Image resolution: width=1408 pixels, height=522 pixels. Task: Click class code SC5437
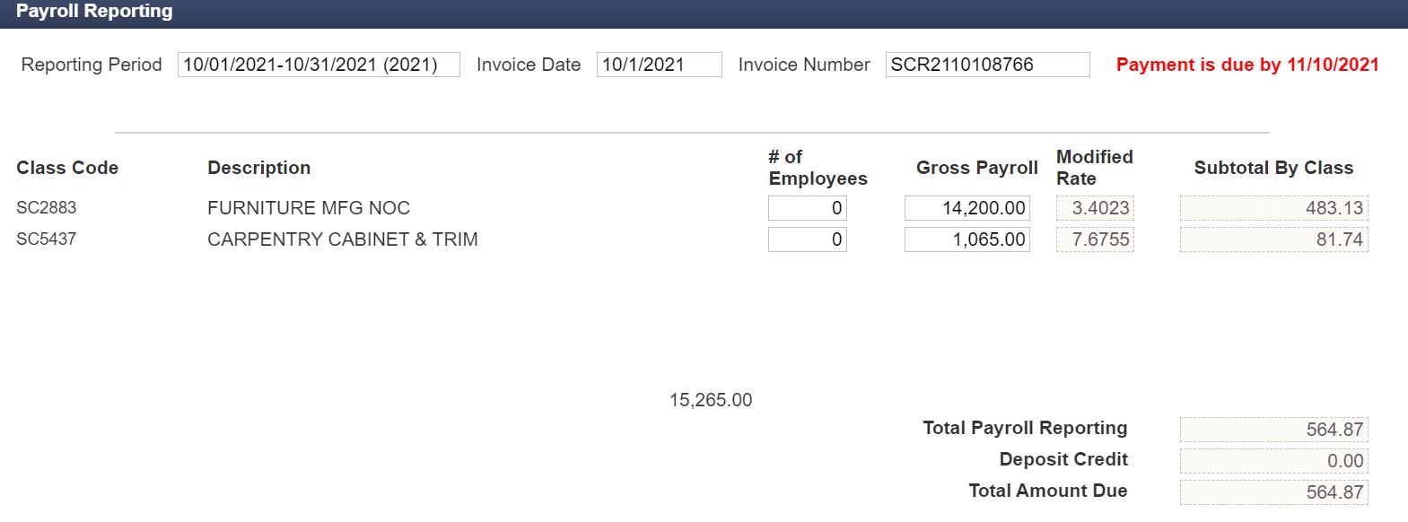47,239
